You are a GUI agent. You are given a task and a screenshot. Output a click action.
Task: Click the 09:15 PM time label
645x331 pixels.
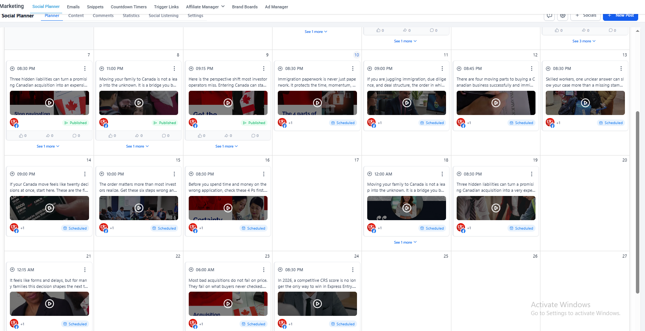[204, 68]
